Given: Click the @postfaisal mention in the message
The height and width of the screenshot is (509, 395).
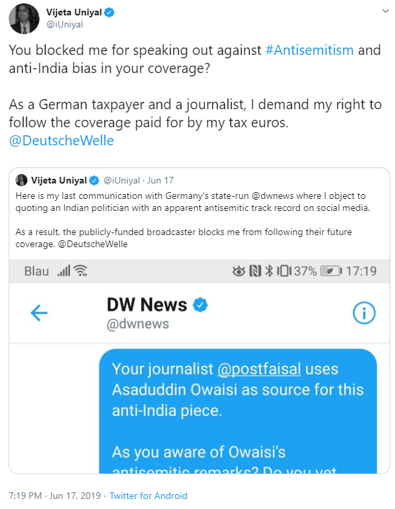Looking at the screenshot, I should (259, 369).
